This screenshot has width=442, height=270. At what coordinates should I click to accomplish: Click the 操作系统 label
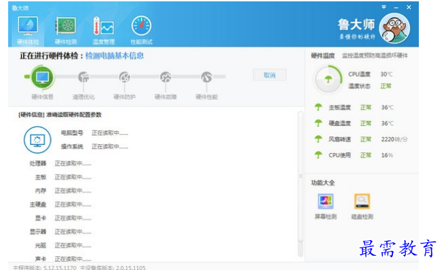(x=72, y=146)
